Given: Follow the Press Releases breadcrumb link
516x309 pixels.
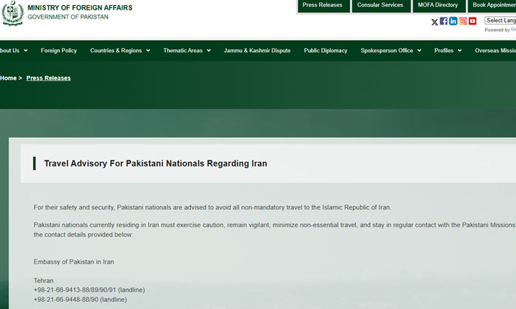Looking at the screenshot, I should tap(48, 78).
